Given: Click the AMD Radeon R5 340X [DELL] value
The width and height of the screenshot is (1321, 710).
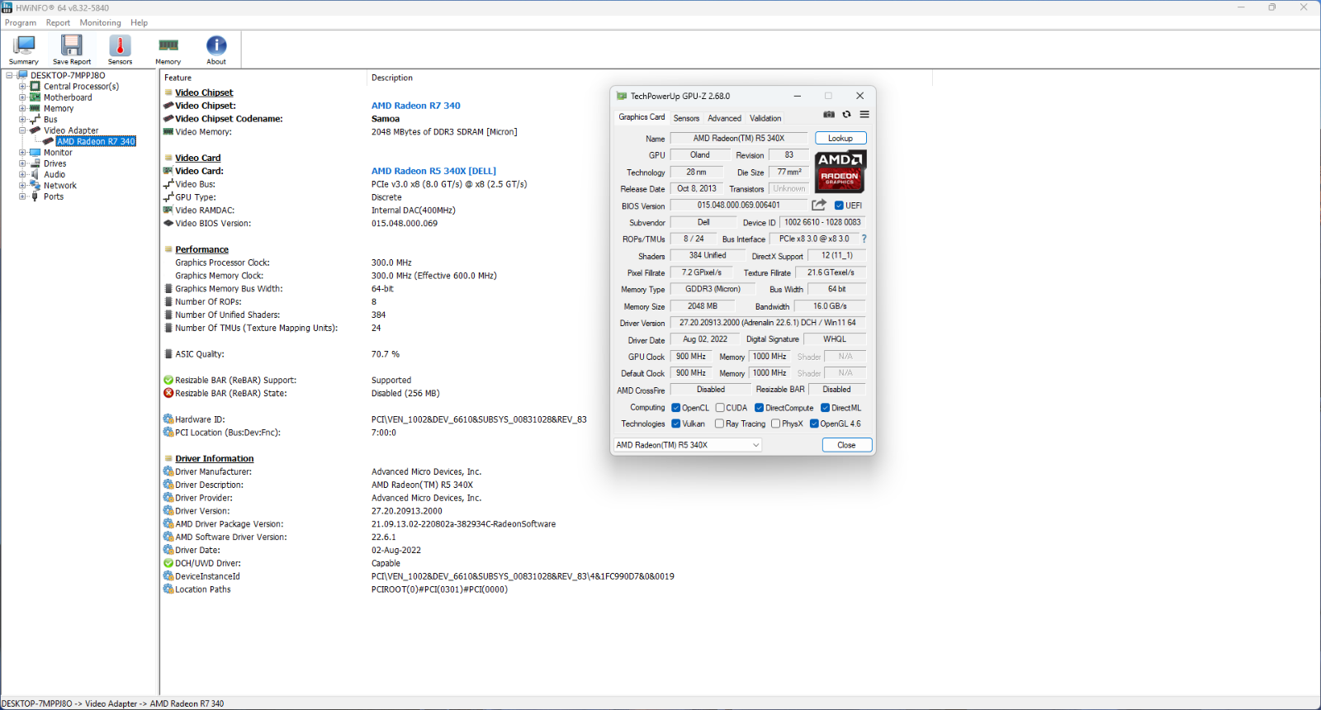Looking at the screenshot, I should [434, 171].
